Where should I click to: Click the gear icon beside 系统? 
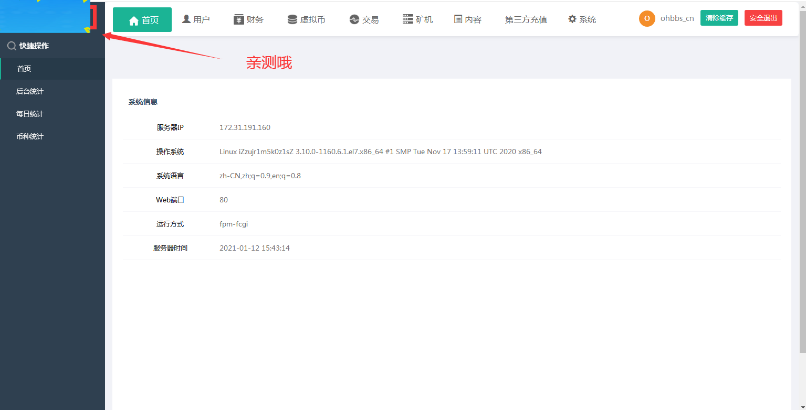pos(572,19)
